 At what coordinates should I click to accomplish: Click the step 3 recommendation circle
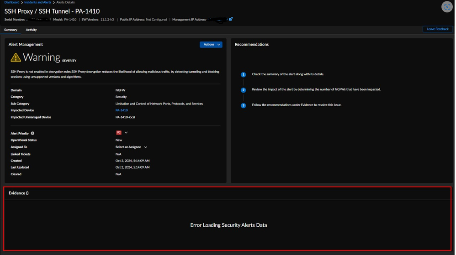pyautogui.click(x=243, y=105)
